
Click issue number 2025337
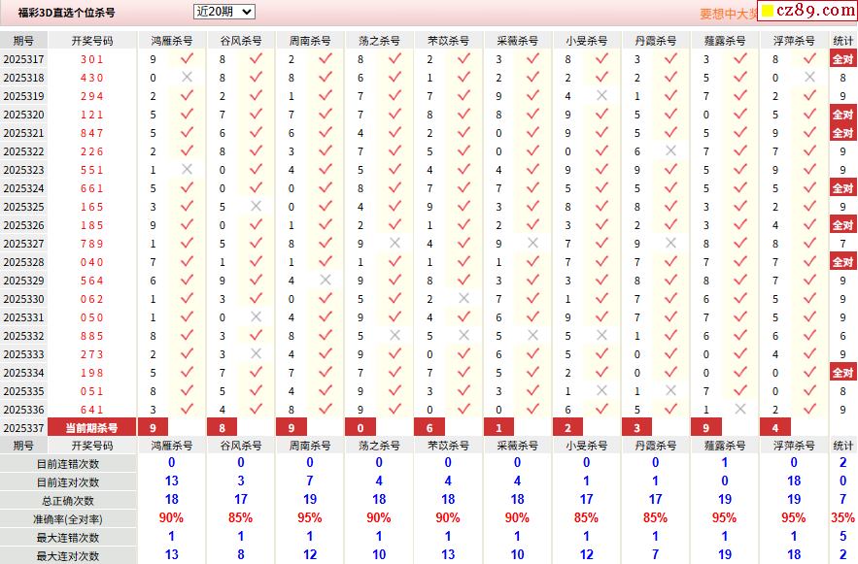point(23,428)
